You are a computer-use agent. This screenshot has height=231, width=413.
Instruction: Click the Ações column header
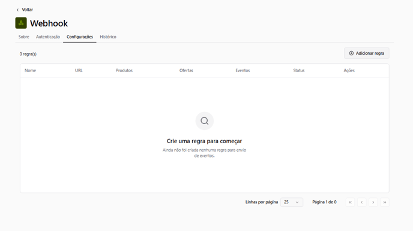pos(349,70)
